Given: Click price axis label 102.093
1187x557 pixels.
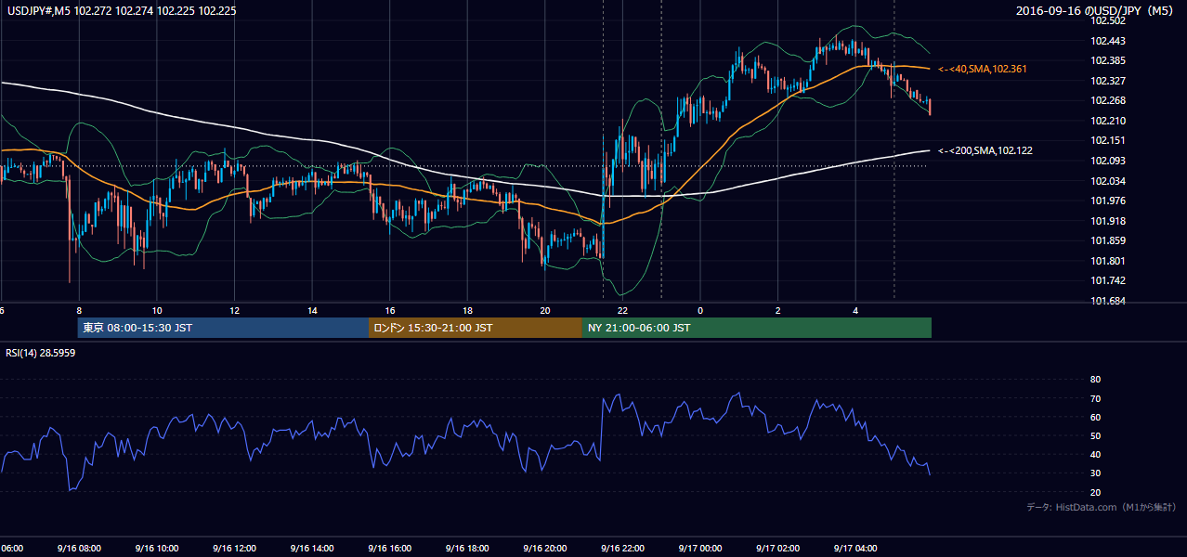Looking at the screenshot, I should pyautogui.click(x=1107, y=161).
